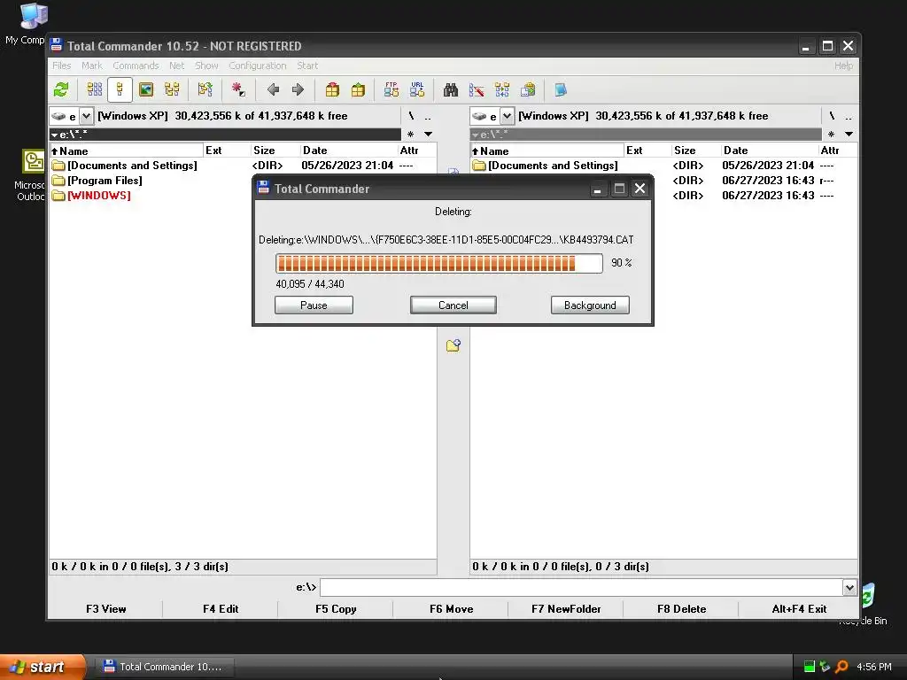Open the Configuration menu
Viewport: 907px width, 680px height.
click(x=258, y=66)
